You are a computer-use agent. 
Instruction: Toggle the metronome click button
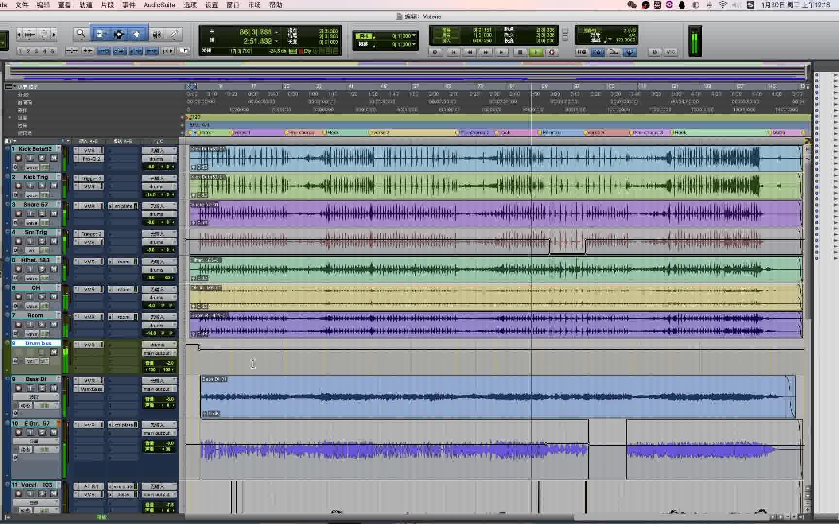tap(598, 52)
